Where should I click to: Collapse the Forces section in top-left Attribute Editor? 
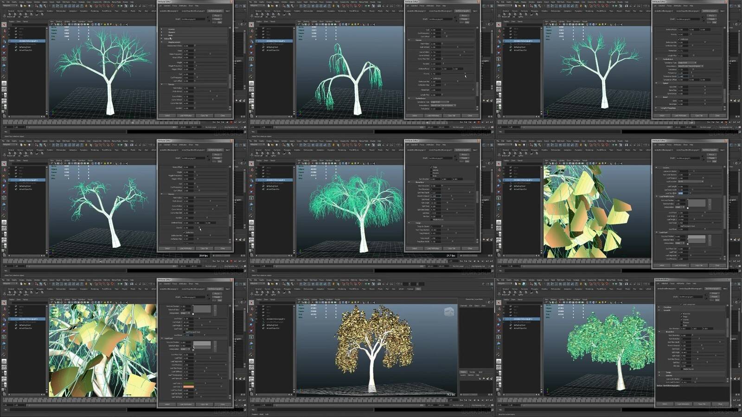(161, 84)
